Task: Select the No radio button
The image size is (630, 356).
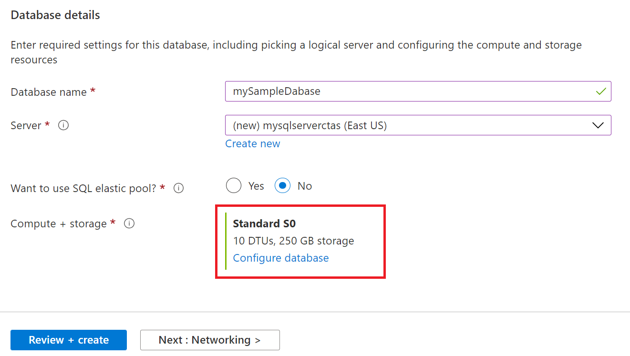Action: (283, 186)
